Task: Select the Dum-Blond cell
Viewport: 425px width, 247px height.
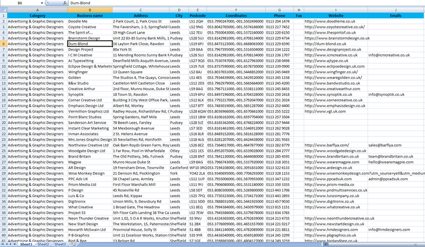Action: pyautogui.click(x=89, y=44)
